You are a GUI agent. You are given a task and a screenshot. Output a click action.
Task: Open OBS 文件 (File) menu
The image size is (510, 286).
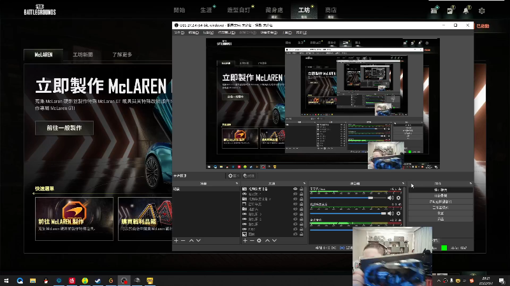[179, 32]
